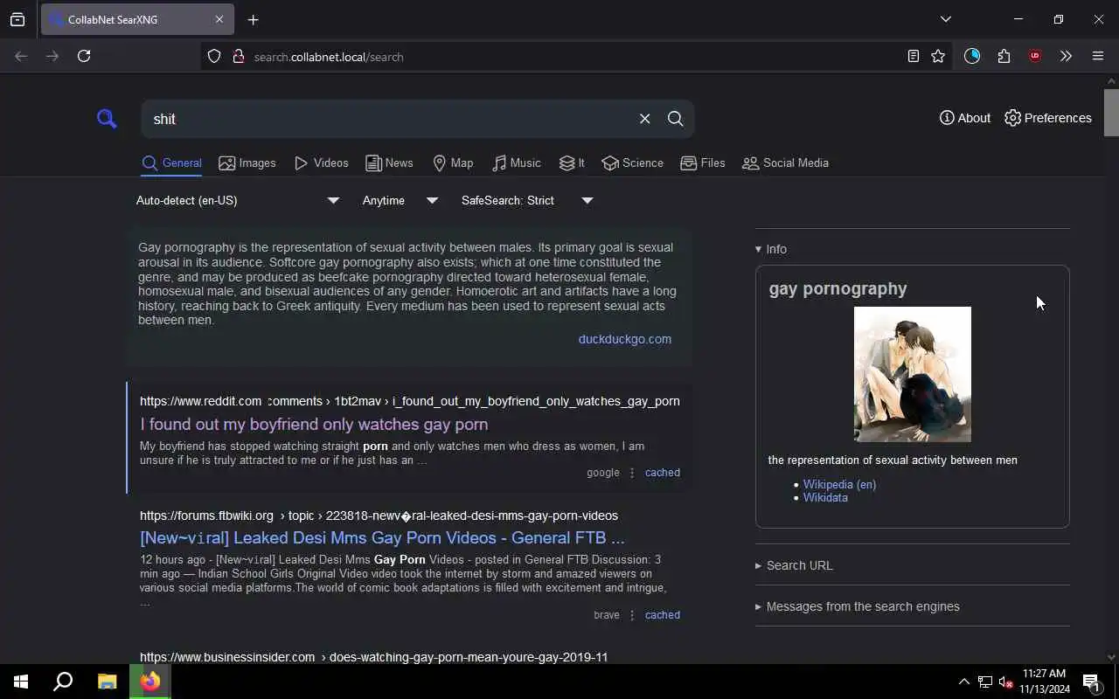Open site security lock information
This screenshot has width=1119, height=699.
238,57
